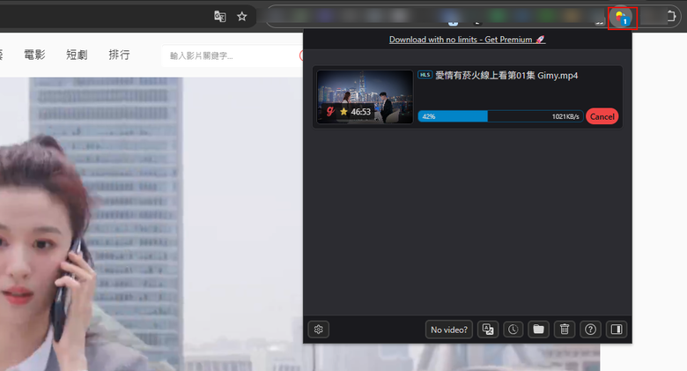Click the 1021KB/s download speed text
The image size is (687, 371).
click(x=565, y=116)
